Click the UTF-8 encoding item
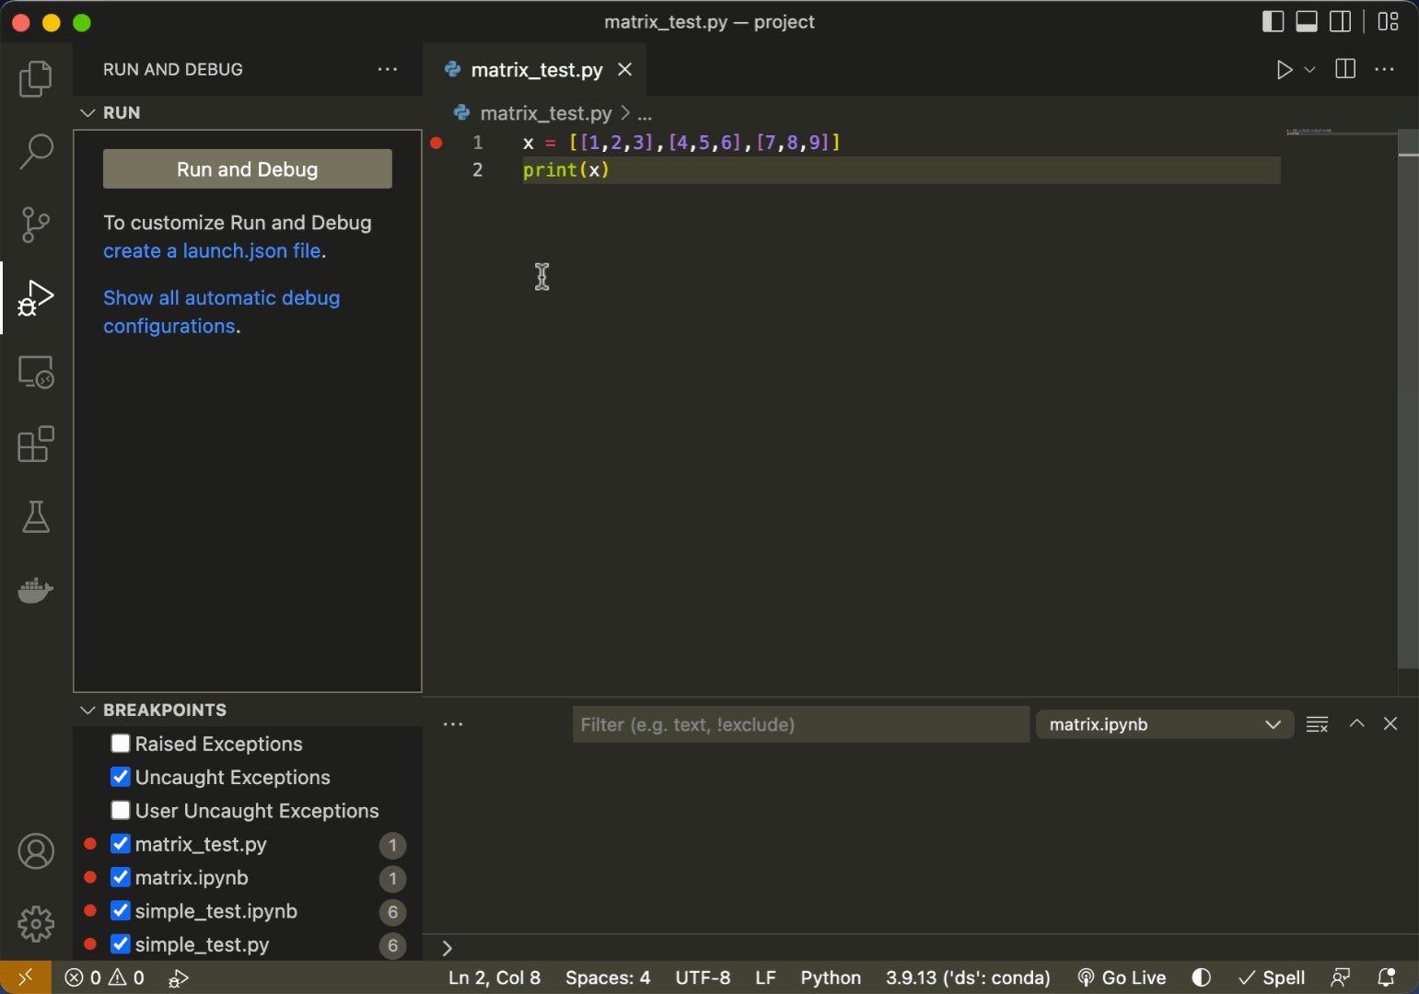The height and width of the screenshot is (994, 1419). (x=703, y=977)
